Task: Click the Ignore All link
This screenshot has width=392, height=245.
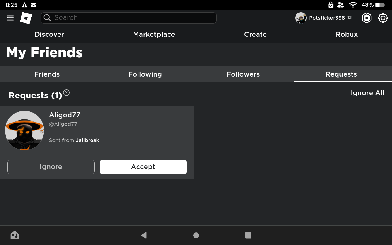Action: pos(367,93)
